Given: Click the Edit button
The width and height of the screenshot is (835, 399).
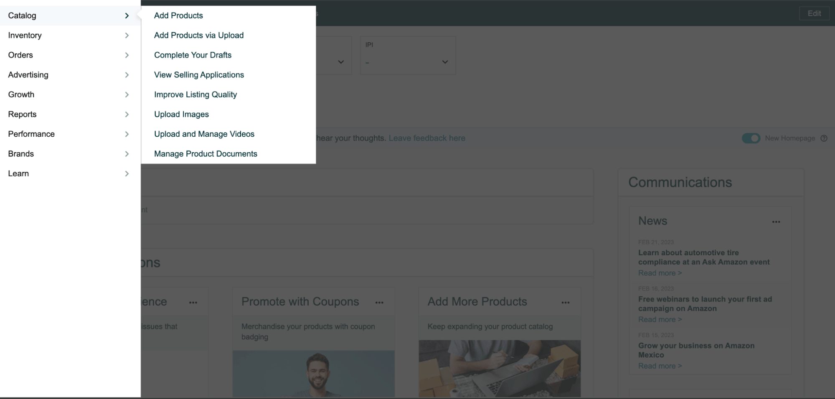Looking at the screenshot, I should [x=814, y=13].
